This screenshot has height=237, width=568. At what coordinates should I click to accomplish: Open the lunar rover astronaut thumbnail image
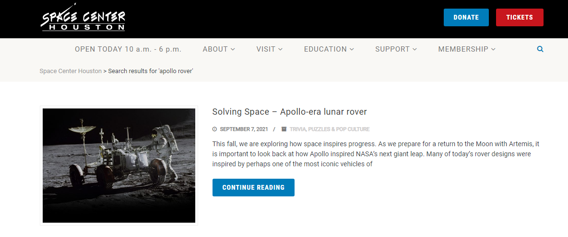[x=119, y=166]
